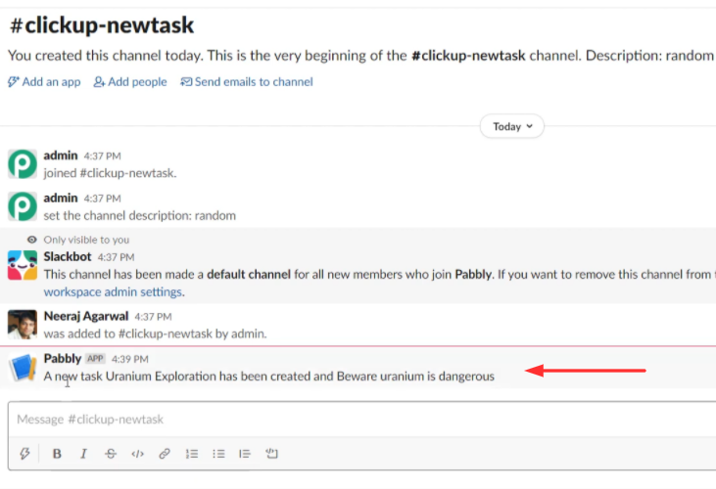
Task: Start a bulleted list
Action: pos(218,454)
